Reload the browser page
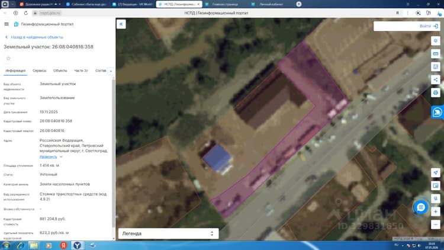Screen dimensions: 444x250 26,13
